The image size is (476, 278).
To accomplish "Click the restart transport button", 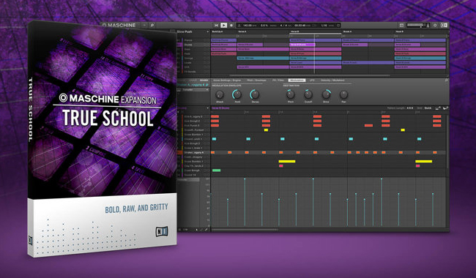I will [x=216, y=26].
